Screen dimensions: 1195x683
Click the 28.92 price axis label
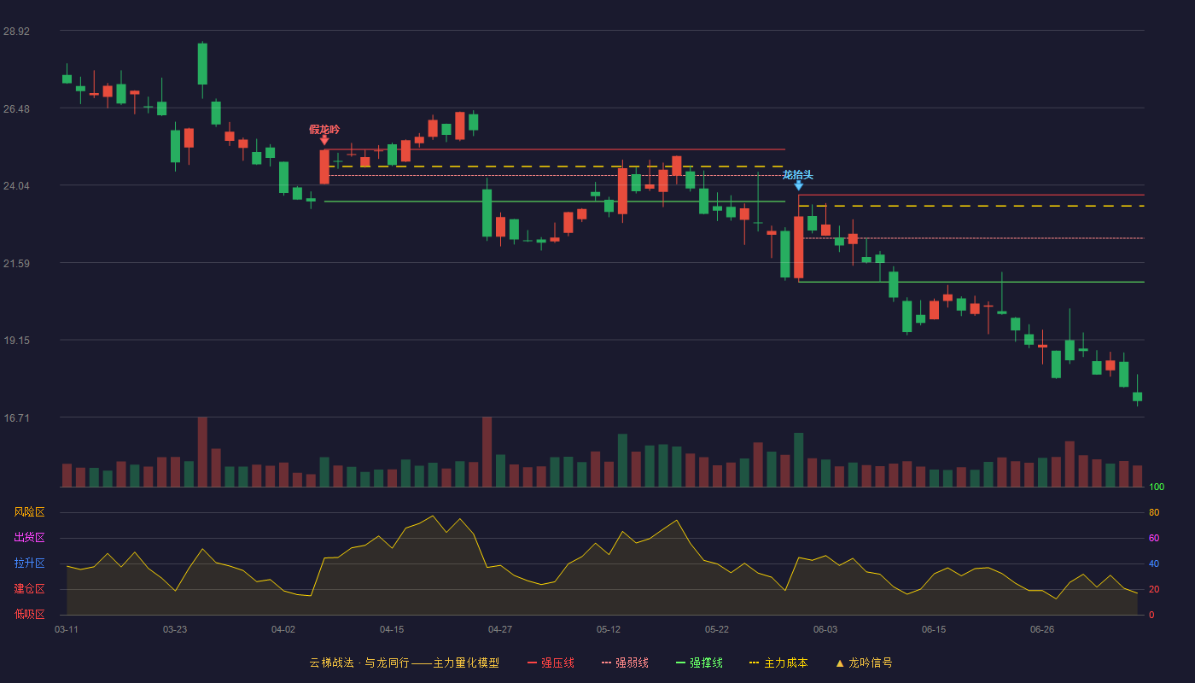click(x=16, y=31)
